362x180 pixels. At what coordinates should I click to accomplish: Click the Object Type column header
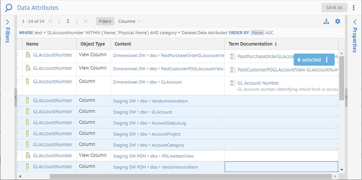[x=93, y=44]
